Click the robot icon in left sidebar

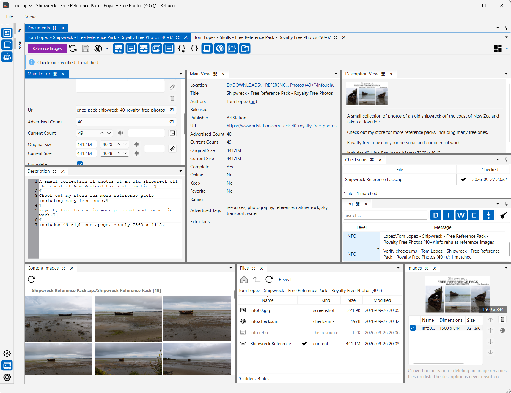click(7, 57)
